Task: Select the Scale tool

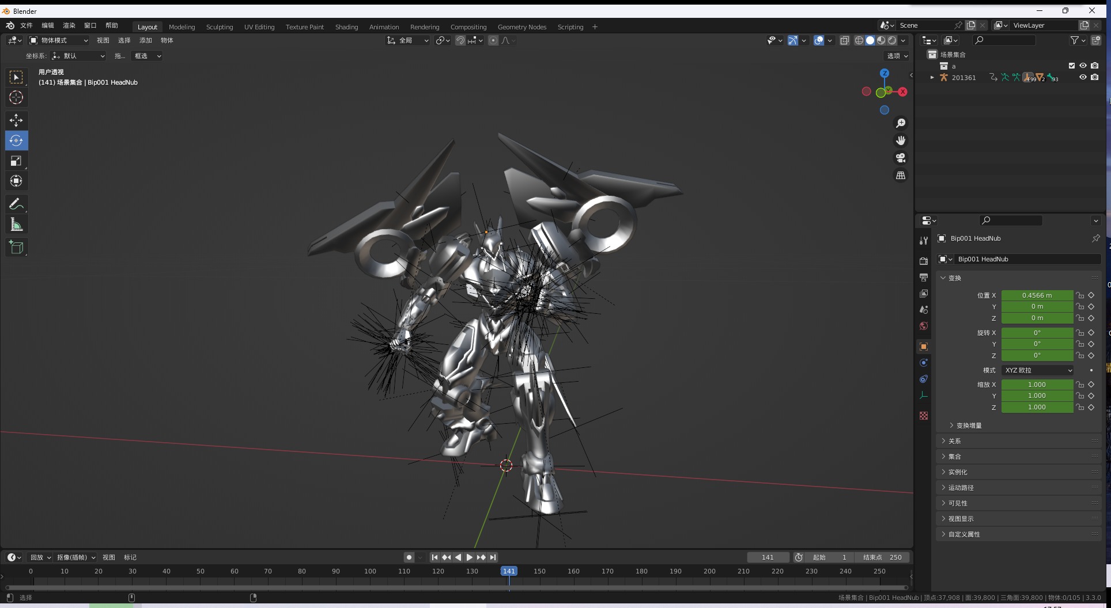Action: pyautogui.click(x=16, y=161)
